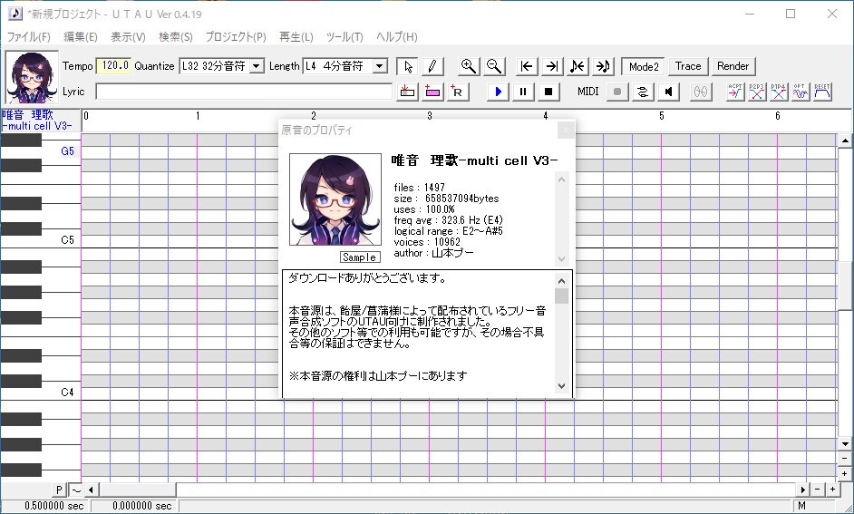854x514 pixels.
Task: Close the 原音のプロパティ dialog
Action: [x=566, y=131]
